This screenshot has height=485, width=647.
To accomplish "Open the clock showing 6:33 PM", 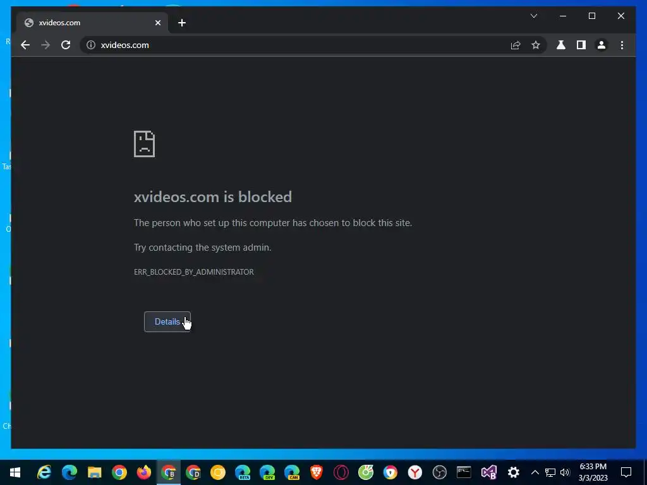I will coord(593,472).
